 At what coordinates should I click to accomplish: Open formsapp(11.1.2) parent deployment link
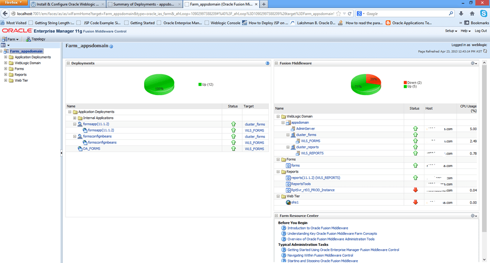96,124
